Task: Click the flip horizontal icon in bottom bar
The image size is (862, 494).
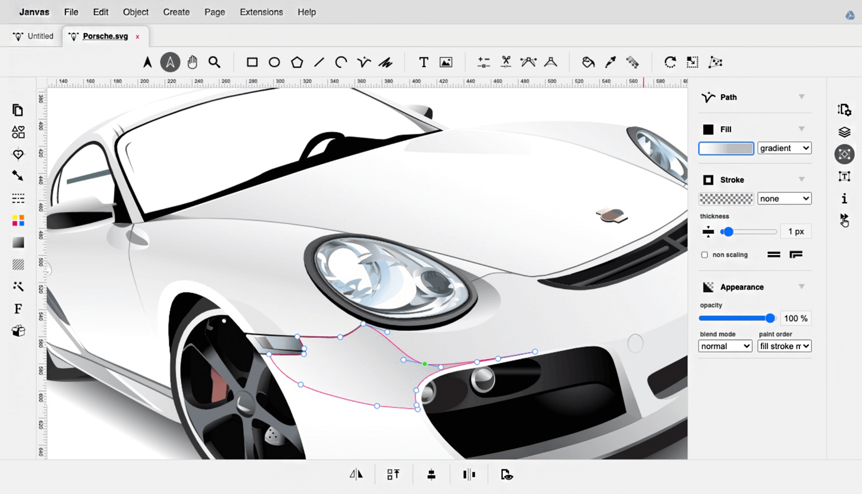Action: tap(356, 474)
